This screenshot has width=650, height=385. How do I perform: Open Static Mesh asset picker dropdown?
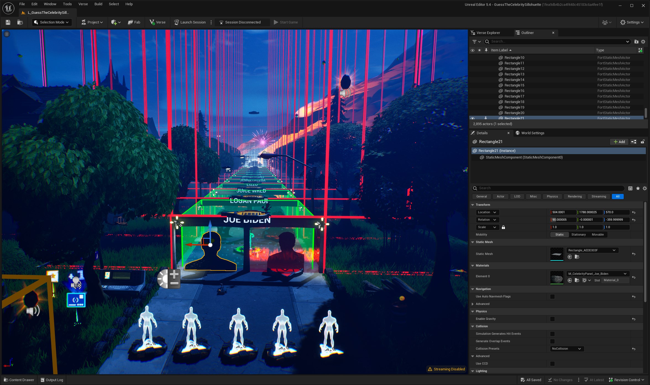[x=592, y=250]
